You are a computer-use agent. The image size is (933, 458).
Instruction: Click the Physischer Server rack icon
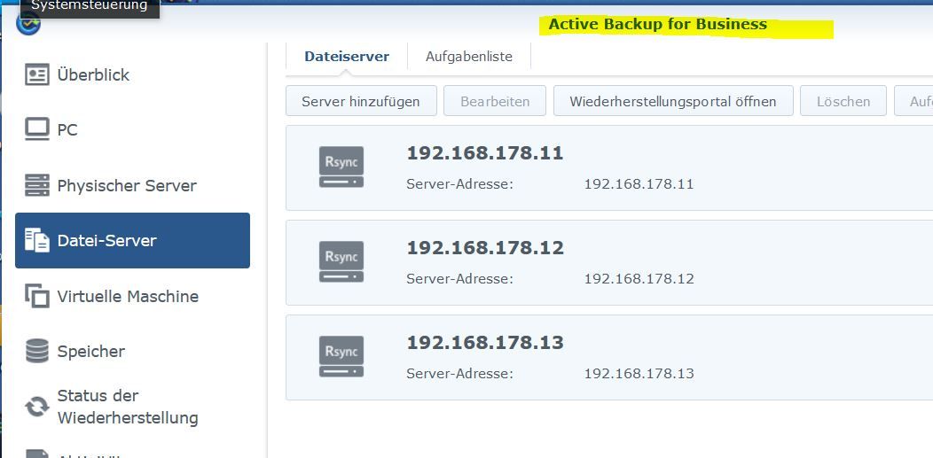(x=37, y=185)
